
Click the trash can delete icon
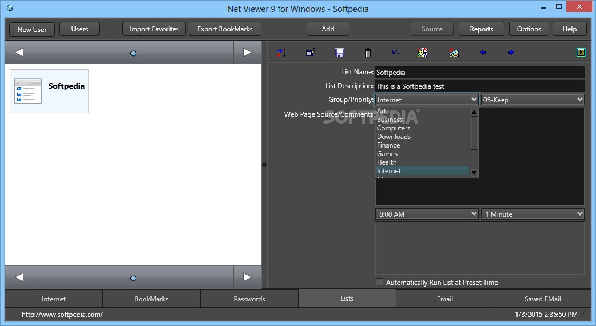click(x=368, y=53)
